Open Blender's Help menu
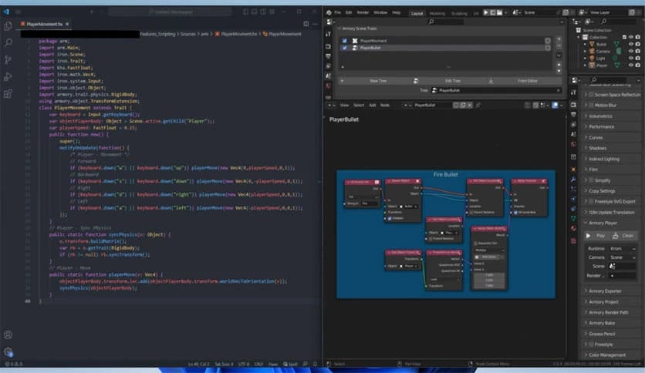 point(396,13)
